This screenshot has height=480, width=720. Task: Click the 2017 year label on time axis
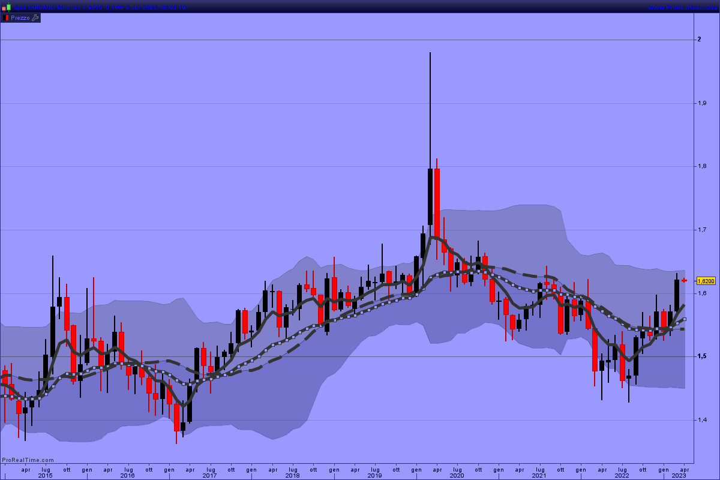coord(209,475)
